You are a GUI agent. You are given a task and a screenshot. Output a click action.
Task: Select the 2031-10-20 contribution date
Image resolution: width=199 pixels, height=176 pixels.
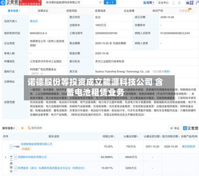[152, 147]
